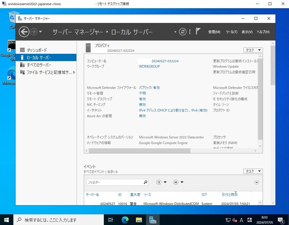Sort events by ID column

pos(120,195)
